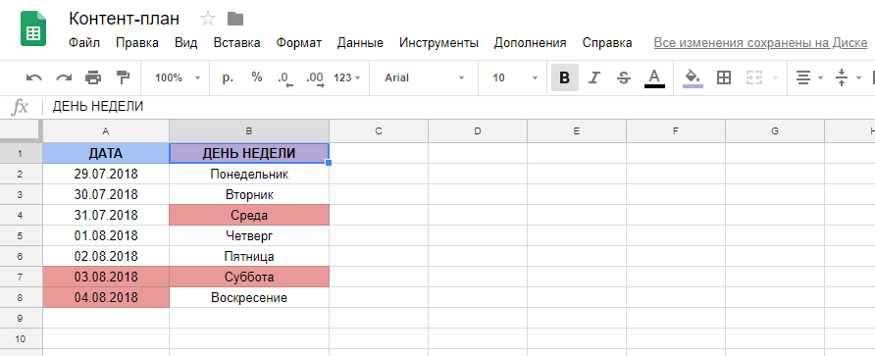Open the text color picker
The image size is (875, 356).
pos(654,78)
